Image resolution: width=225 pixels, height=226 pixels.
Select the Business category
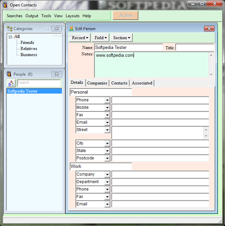(29, 55)
